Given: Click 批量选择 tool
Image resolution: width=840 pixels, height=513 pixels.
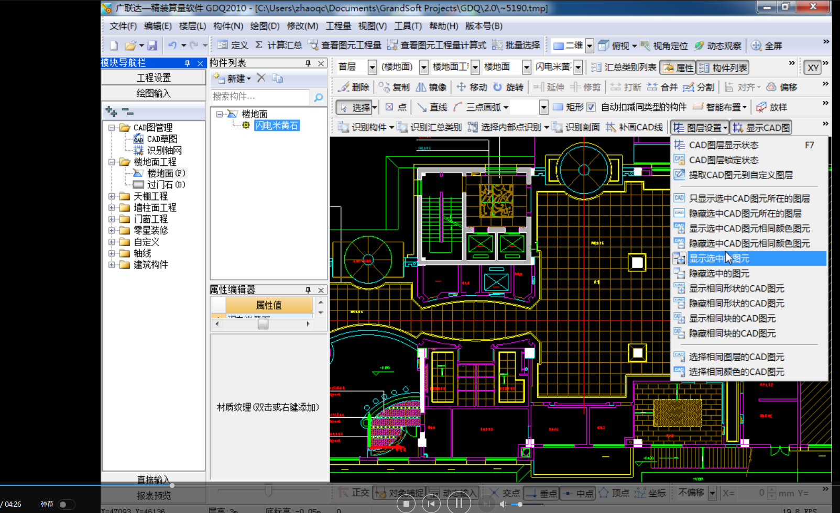Looking at the screenshot, I should 516,46.
